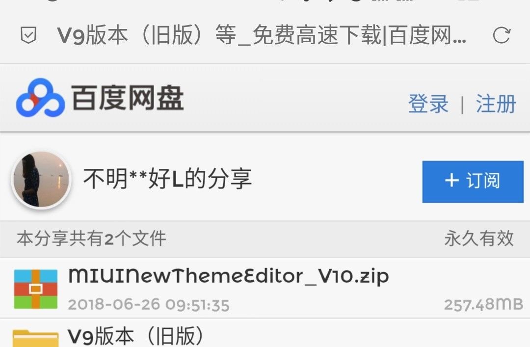Click the colorful zip archive file icon
Viewport: 530px width, 347px height.
pyautogui.click(x=35, y=289)
